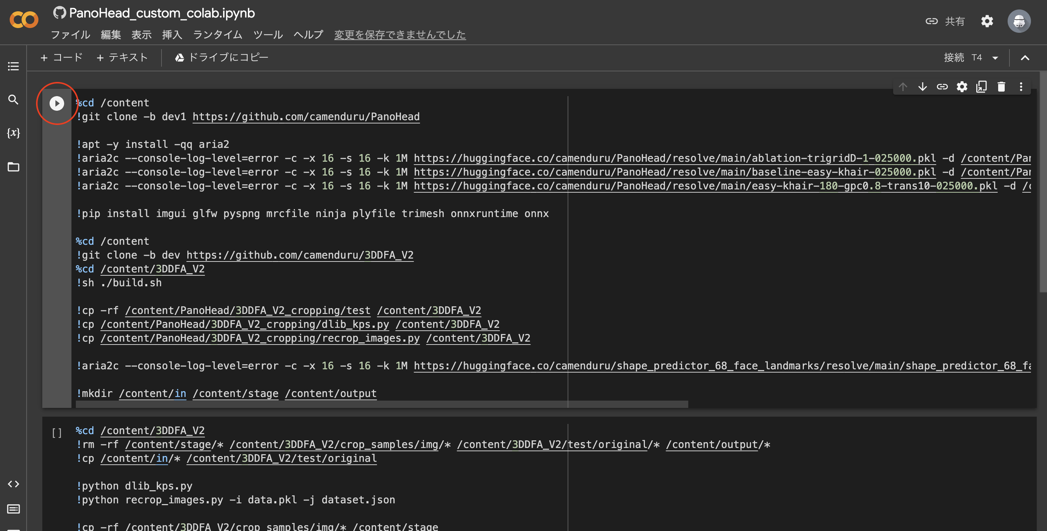The width and height of the screenshot is (1047, 531).
Task: Open the ファイル menu
Action: coord(70,35)
